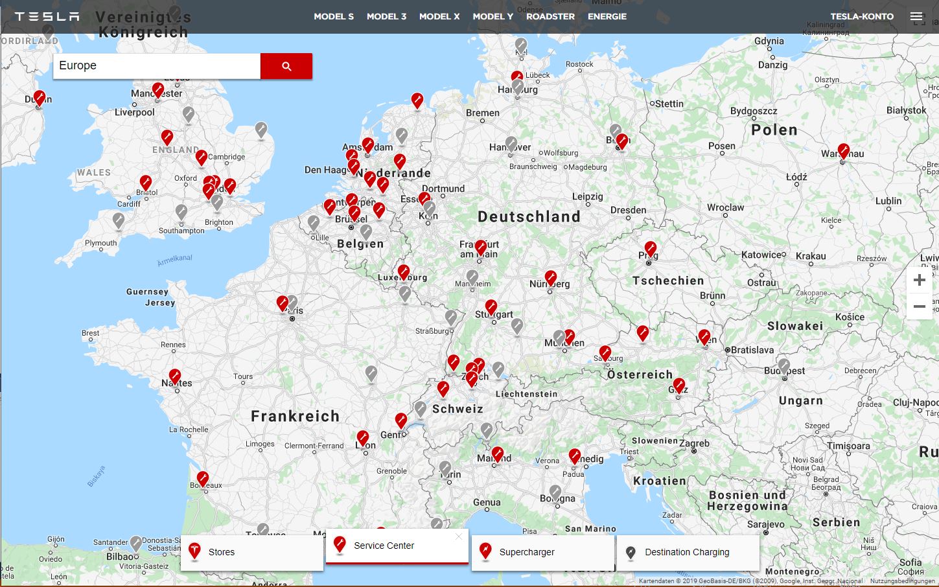This screenshot has height=587, width=939.
Task: Select the red service pin at Graz
Action: pyautogui.click(x=679, y=387)
